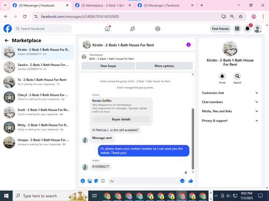Open Misty's conversation in the list
The height and width of the screenshot is (201, 269).
pyautogui.click(x=38, y=127)
